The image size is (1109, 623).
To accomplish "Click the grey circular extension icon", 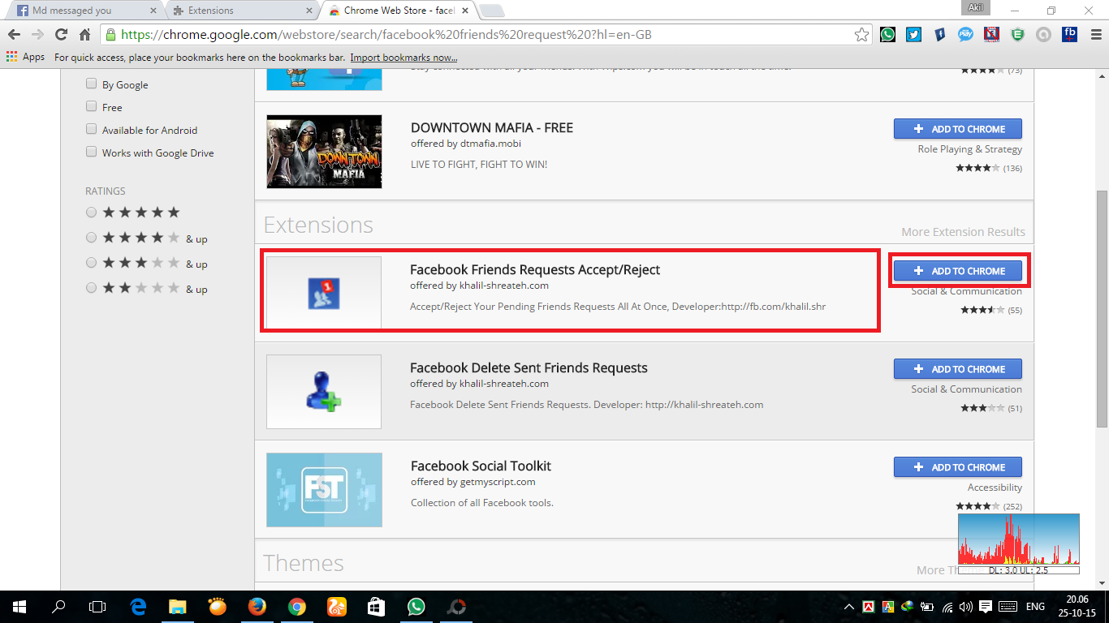I will (x=1043, y=35).
